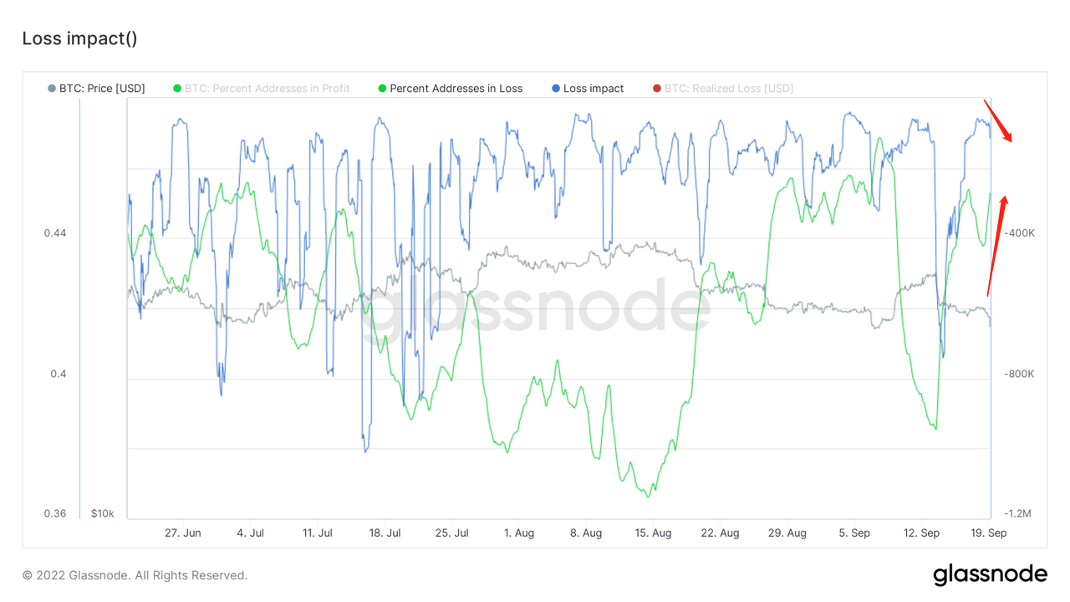
Task: Click the "Loss impact()" chart title
Action: [79, 38]
